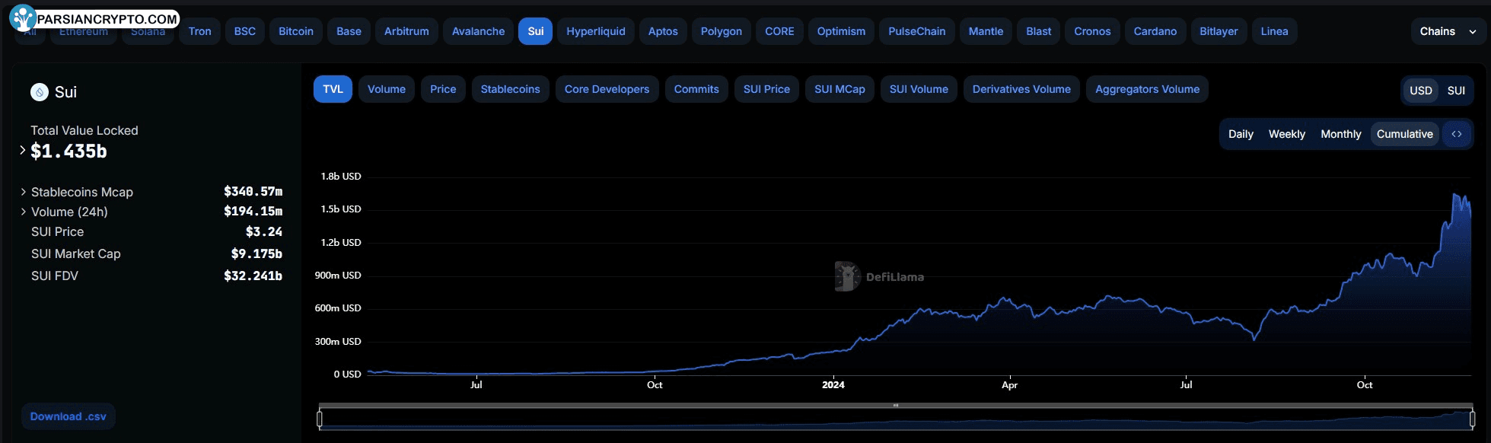Open the Bitlayer chain tab
Viewport: 1491px width, 443px height.
[x=1219, y=31]
